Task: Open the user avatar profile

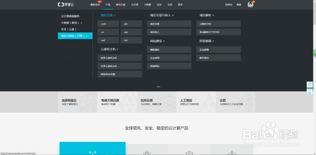Action: [250, 5]
